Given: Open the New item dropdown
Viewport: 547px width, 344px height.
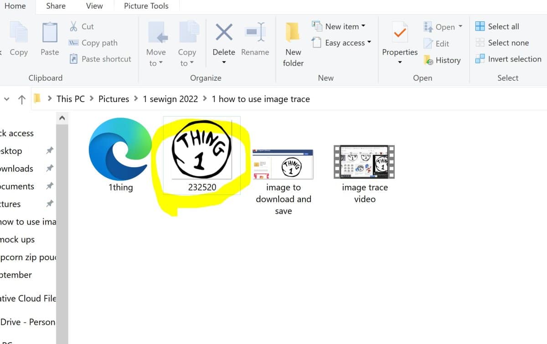Looking at the screenshot, I should (339, 26).
